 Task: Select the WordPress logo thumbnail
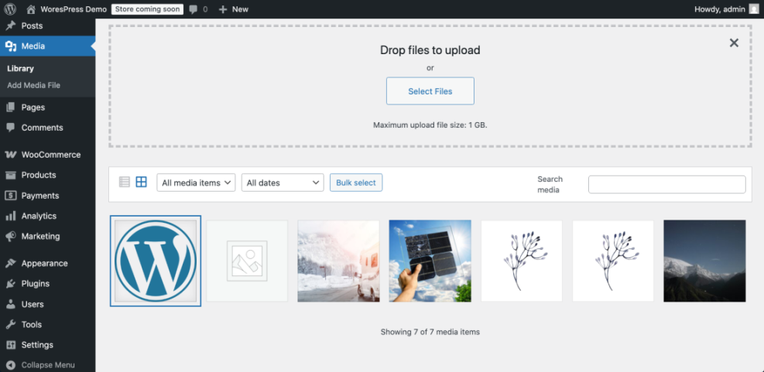[x=156, y=261]
